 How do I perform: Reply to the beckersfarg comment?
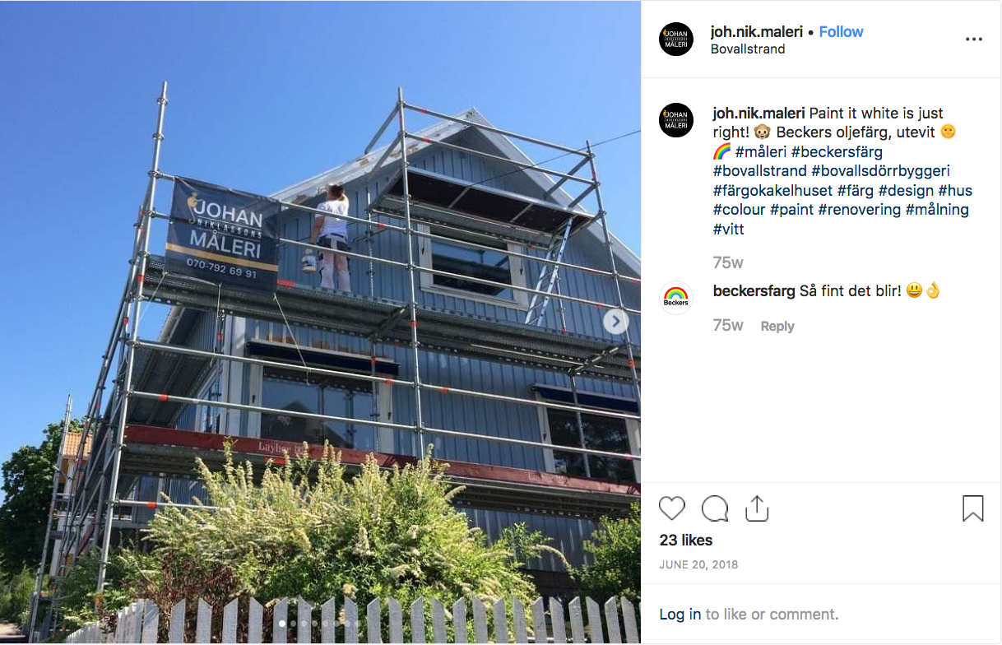coord(777,327)
